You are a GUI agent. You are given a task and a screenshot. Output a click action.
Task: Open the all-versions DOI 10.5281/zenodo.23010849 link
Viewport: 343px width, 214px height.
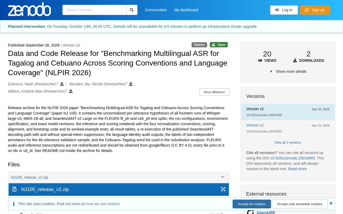coord(292,158)
